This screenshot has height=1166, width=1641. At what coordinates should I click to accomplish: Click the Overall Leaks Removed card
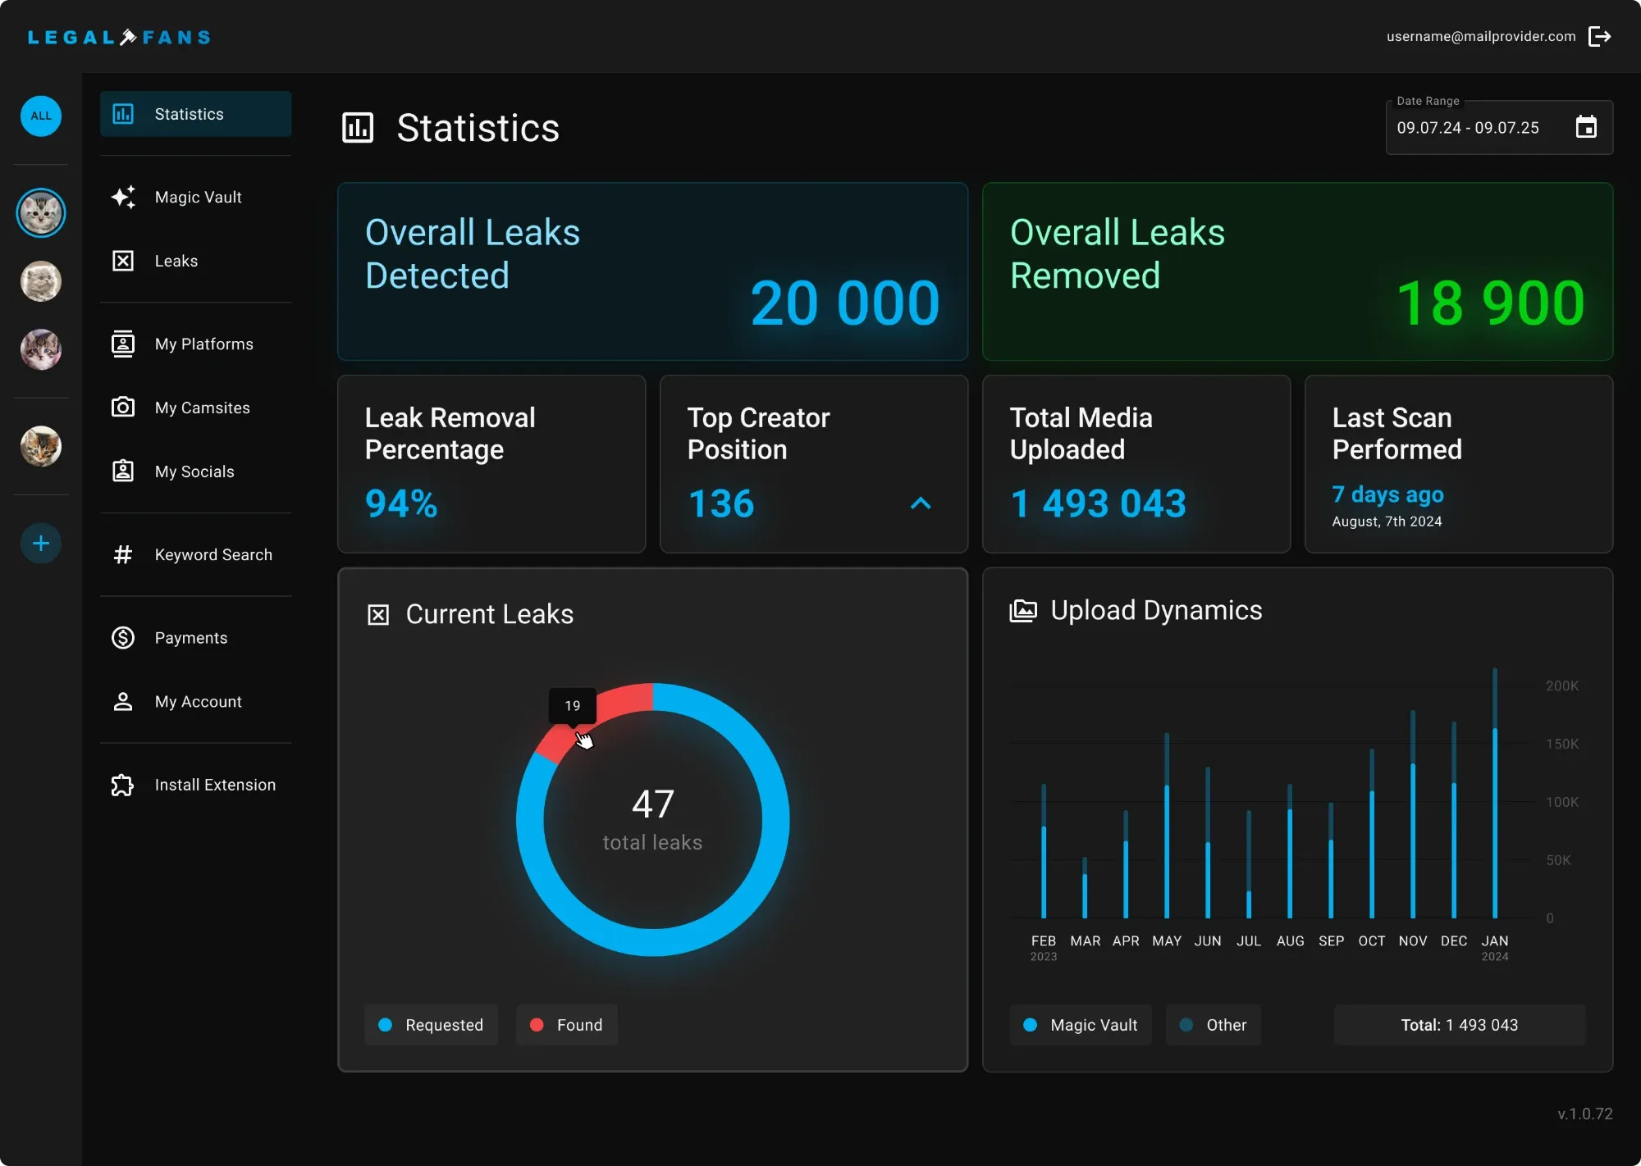click(x=1297, y=271)
